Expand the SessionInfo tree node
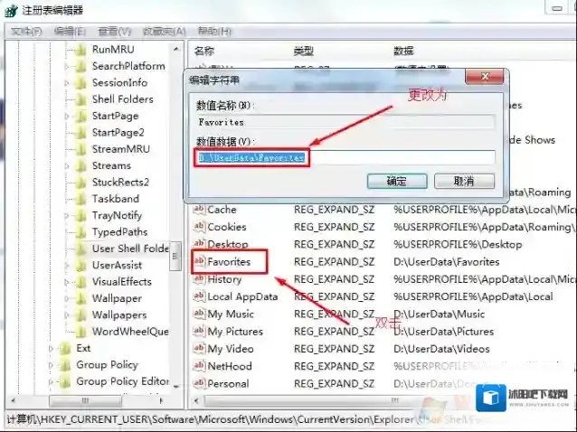Viewport: 577px width, 432px height. 67,83
